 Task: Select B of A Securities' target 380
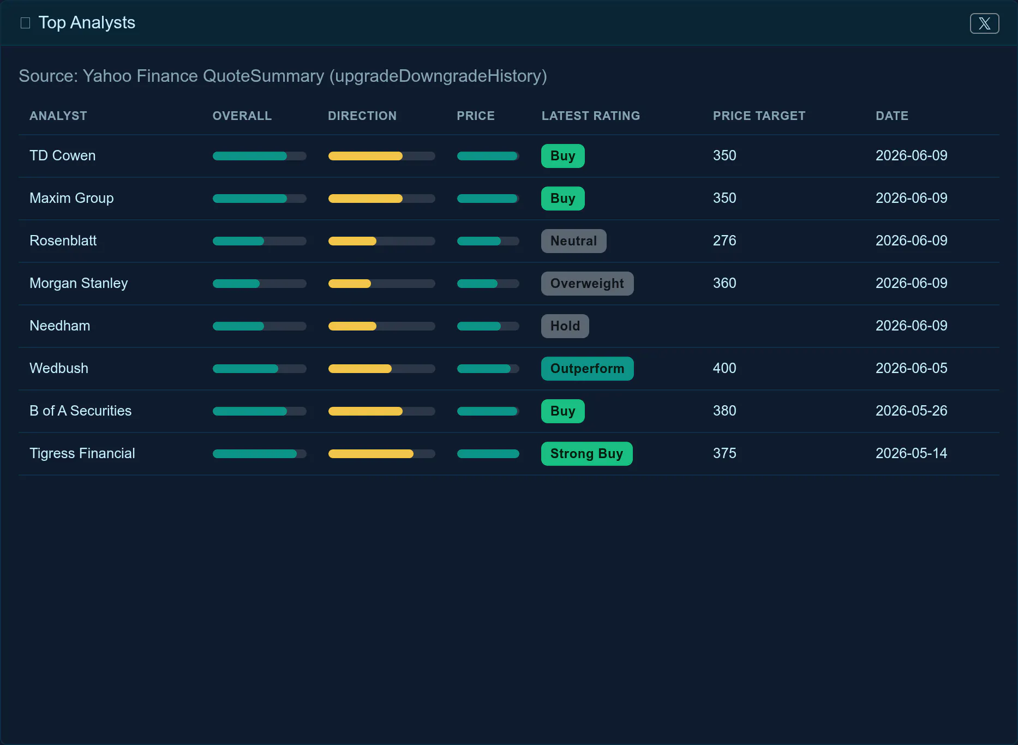[724, 411]
